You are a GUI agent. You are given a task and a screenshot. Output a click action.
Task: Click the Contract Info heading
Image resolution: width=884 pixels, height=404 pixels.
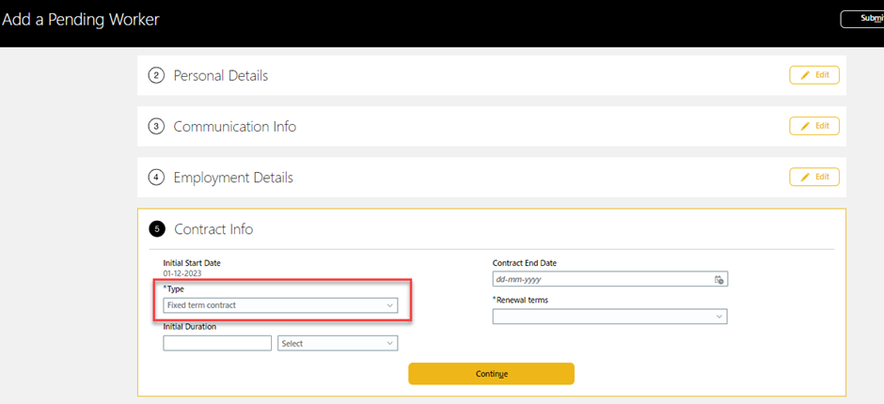click(213, 229)
